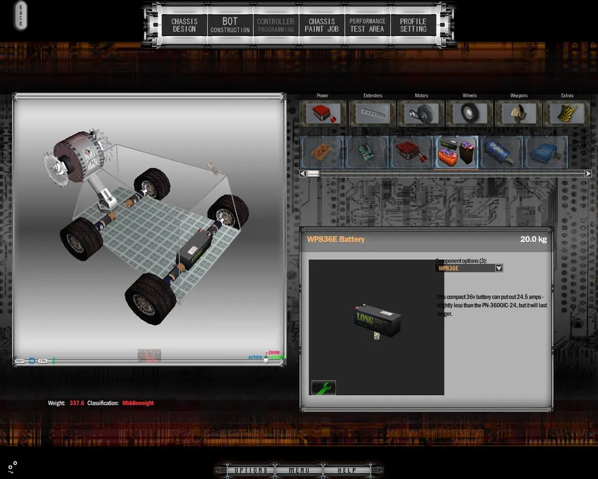Image resolution: width=598 pixels, height=479 pixels.
Task: Open the Weapons category
Action: (x=518, y=113)
